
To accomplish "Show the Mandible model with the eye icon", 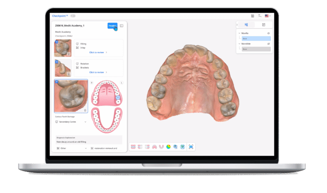I will (268, 44).
